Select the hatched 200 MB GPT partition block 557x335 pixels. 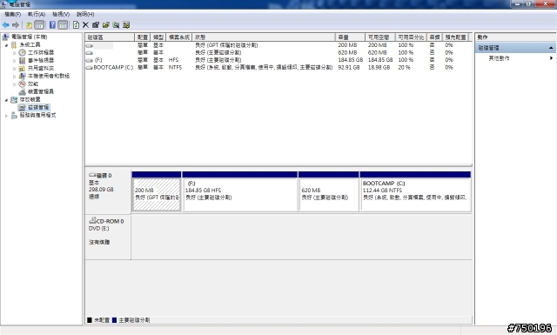(x=157, y=194)
